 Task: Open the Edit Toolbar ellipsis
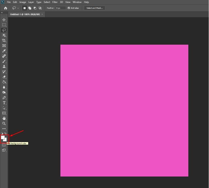click(x=4, y=129)
